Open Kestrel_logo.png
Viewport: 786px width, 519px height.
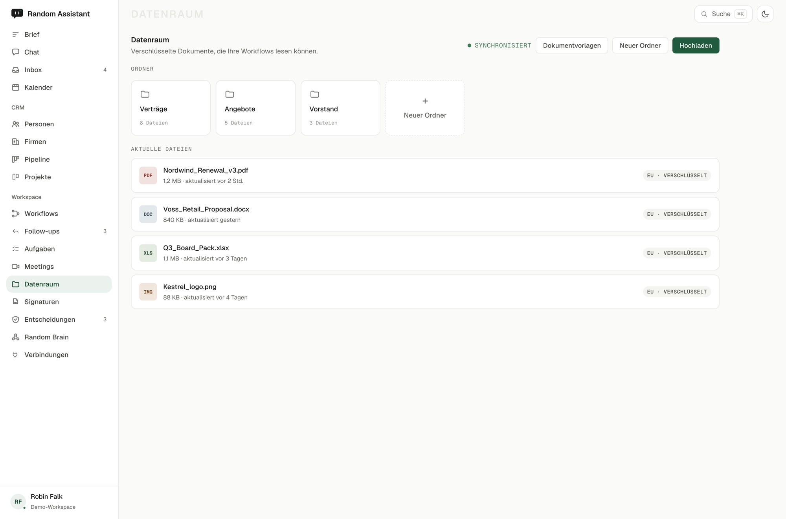(425, 292)
